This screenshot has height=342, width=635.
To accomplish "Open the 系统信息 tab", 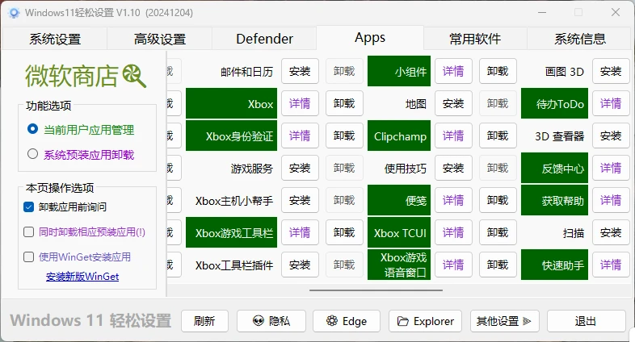I will point(580,39).
